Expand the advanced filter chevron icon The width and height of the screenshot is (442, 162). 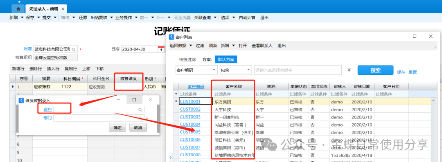pyautogui.click(x=349, y=70)
